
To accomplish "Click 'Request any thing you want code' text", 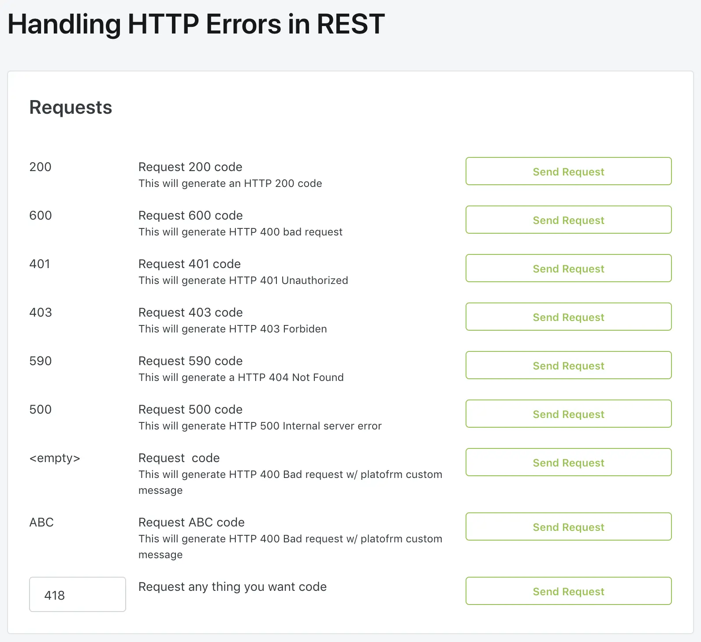I will pos(232,587).
